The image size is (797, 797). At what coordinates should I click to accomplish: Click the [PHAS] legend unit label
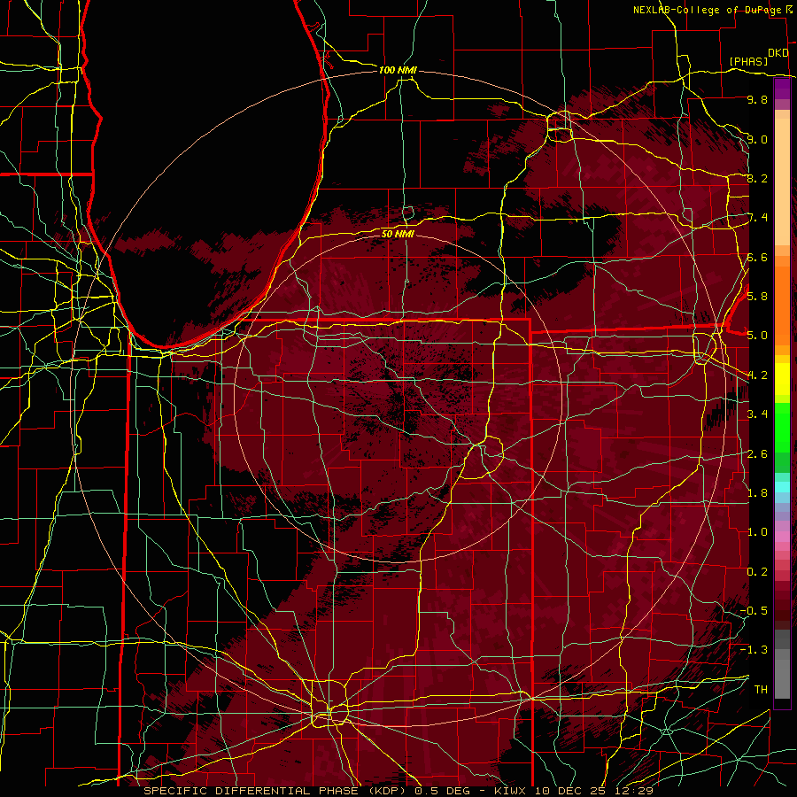coord(748,61)
